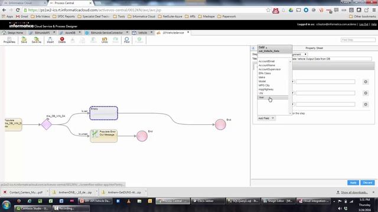Viewport: 378px width, 212px height.
Task: Click the Save As toolbar icon
Action: point(37,40)
